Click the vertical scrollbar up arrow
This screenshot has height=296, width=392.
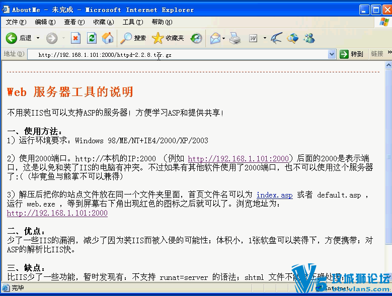(388, 65)
